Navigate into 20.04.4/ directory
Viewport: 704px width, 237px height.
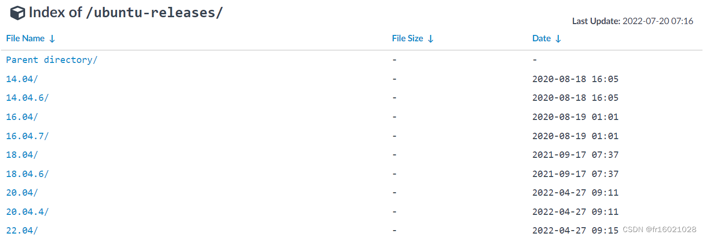27,211
